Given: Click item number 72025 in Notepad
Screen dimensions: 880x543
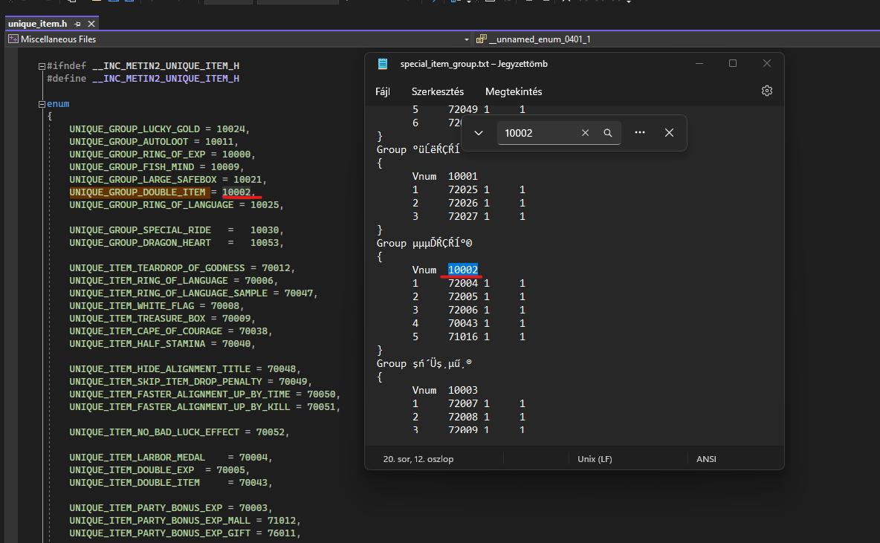Looking at the screenshot, I should tap(463, 189).
